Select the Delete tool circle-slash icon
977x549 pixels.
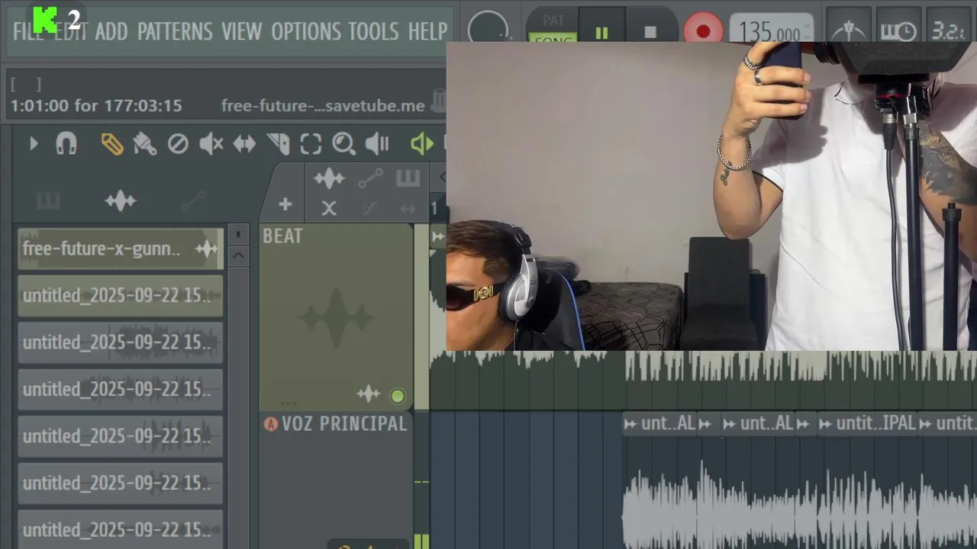pos(178,143)
